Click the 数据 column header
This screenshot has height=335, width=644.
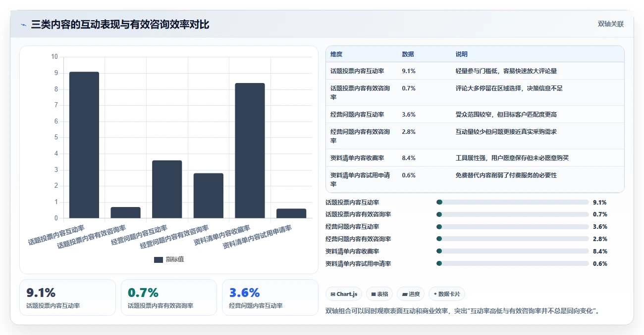pos(408,54)
